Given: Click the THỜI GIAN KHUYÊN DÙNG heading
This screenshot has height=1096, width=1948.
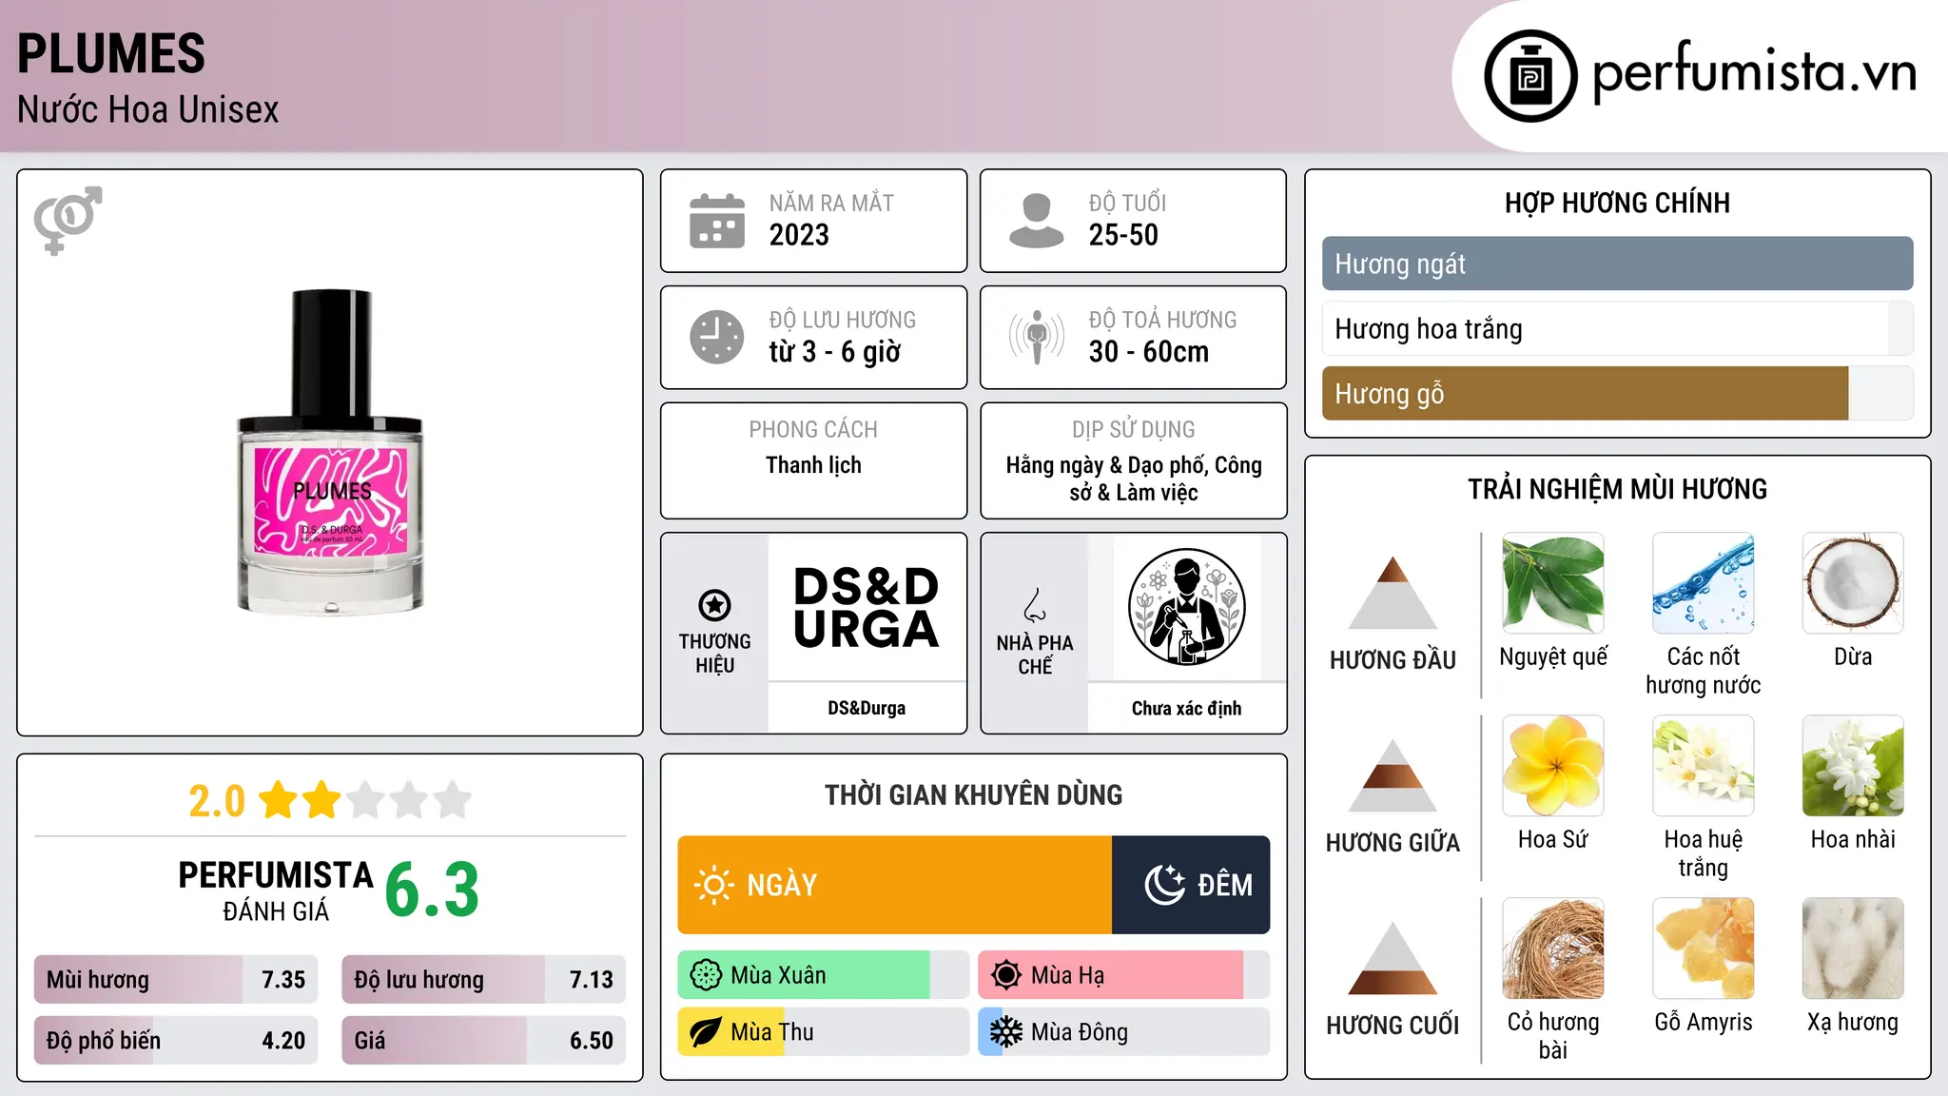Looking at the screenshot, I should click(x=973, y=794).
